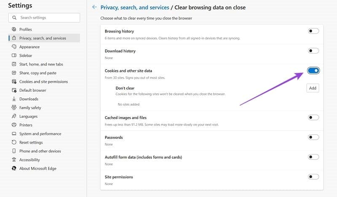Open Family safety settings
This screenshot has height=197, width=337.
pyautogui.click(x=44, y=107)
